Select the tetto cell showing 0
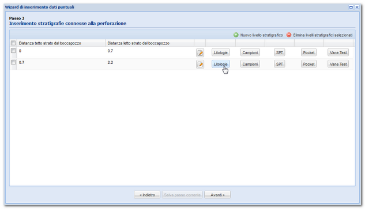This screenshot has height=209, width=365. pyautogui.click(x=61, y=52)
